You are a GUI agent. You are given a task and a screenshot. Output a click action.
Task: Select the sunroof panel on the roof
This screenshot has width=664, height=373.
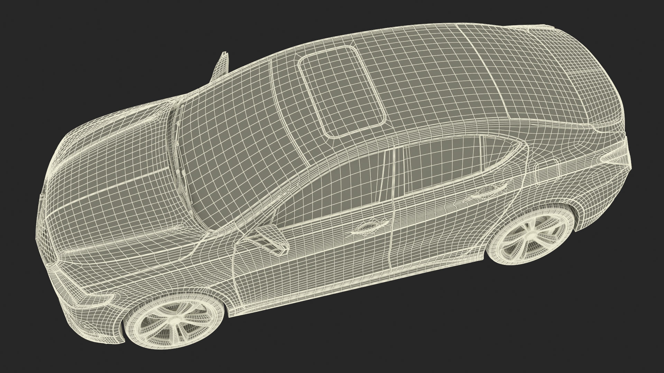[342, 92]
